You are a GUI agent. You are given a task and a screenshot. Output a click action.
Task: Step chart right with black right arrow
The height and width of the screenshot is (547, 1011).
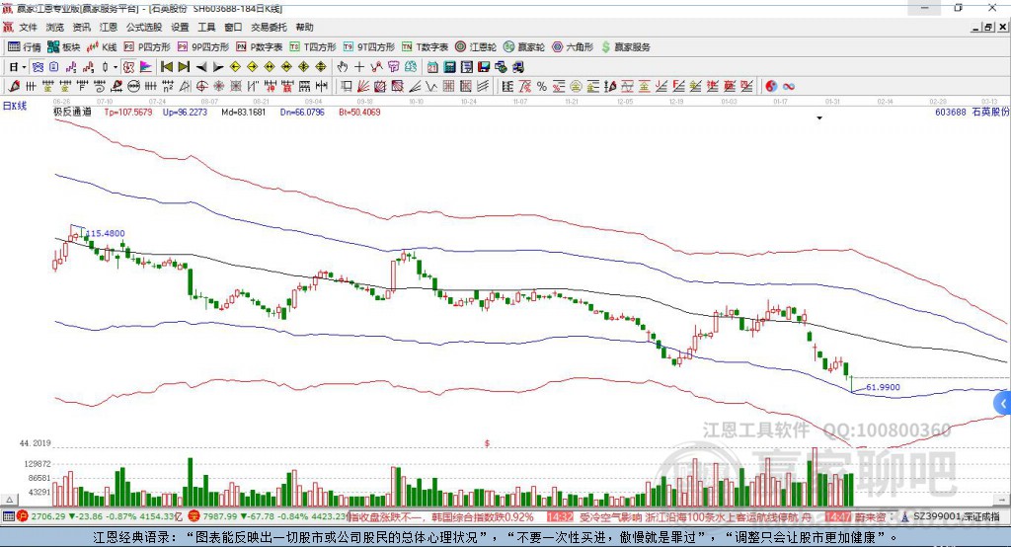218,67
